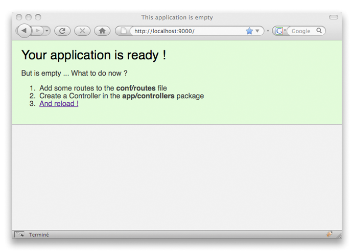354x251 pixels.
Task: Click the add-on icon in status bar
Action: tap(329, 234)
